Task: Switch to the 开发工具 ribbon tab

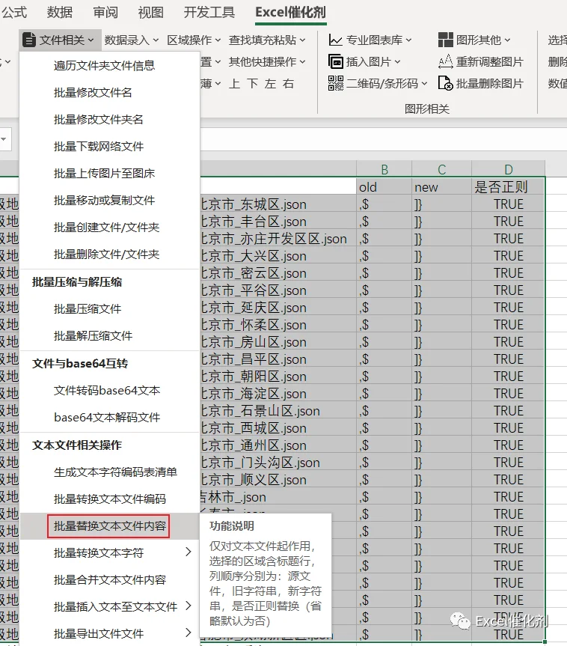Action: point(209,13)
